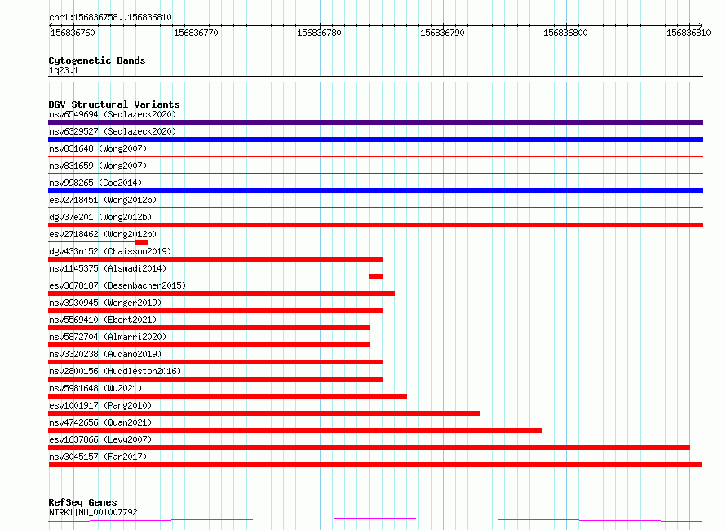
Task: Click the nsv6549694 (Sedlazeck2020) variant label
Action: [113, 114]
